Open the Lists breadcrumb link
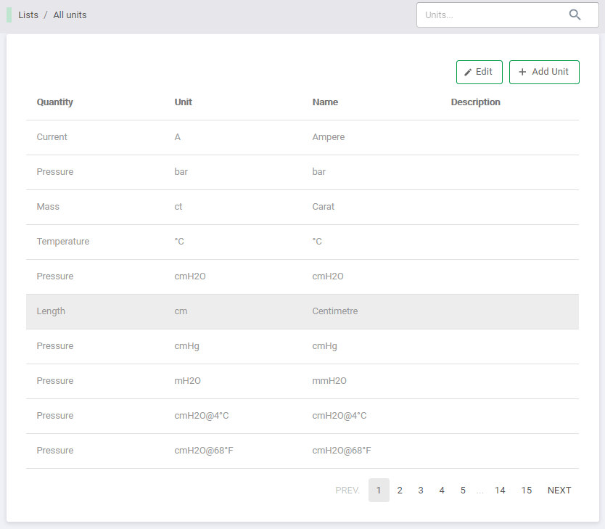 [x=28, y=15]
